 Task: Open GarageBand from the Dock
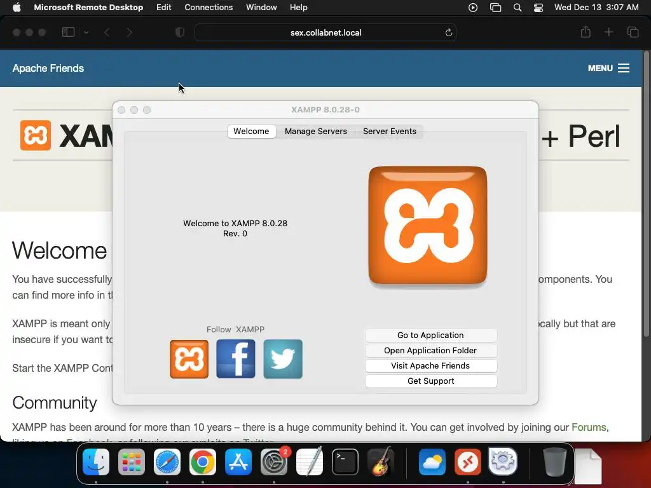(x=381, y=462)
